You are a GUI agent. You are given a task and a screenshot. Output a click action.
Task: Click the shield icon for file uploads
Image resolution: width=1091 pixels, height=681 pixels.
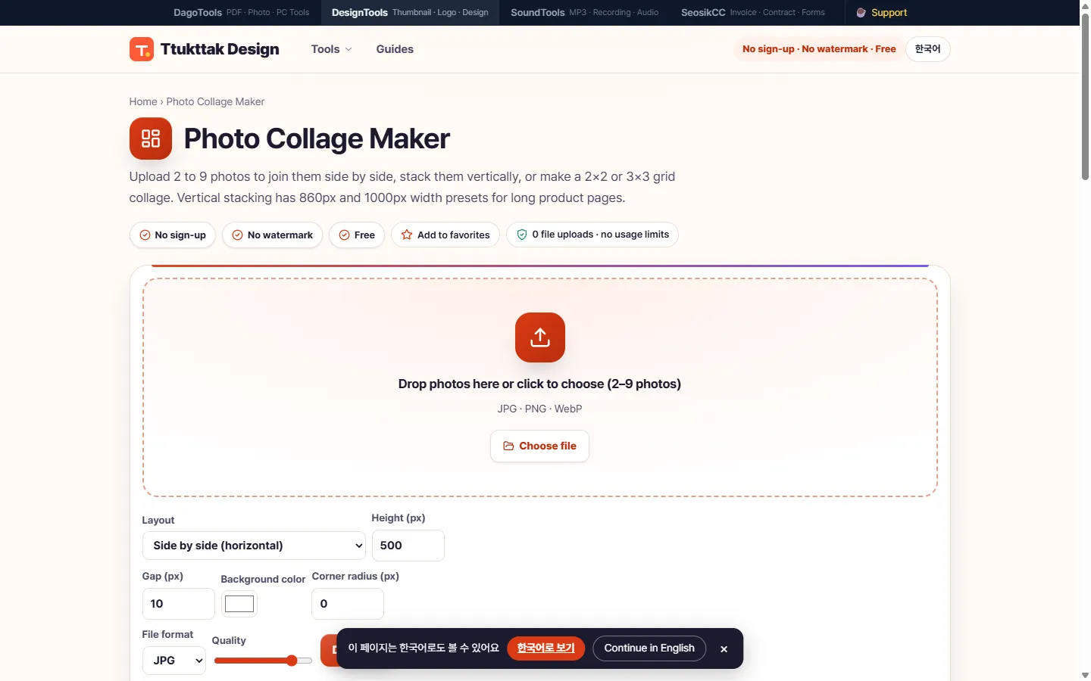coord(522,235)
